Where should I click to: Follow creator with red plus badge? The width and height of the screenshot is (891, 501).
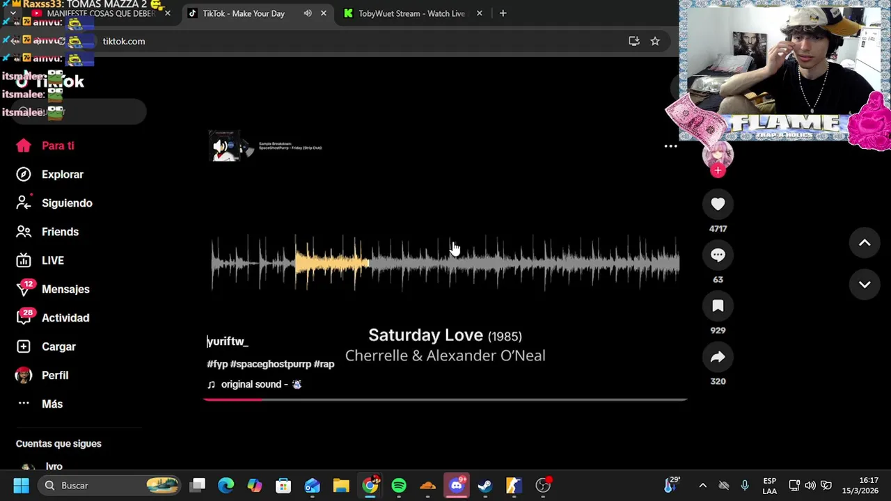[x=718, y=170]
